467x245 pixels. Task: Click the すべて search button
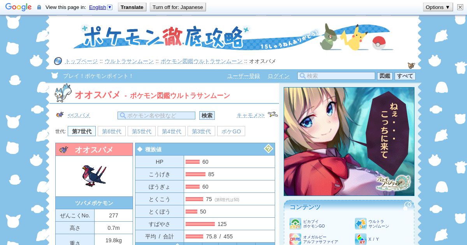405,76
